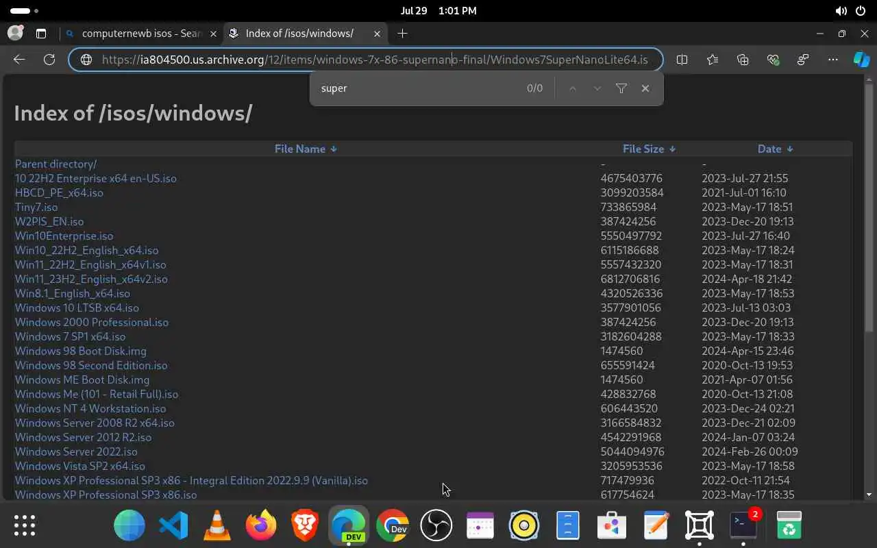Click Windows Vista SP2 x64.iso
This screenshot has height=548, width=877.
click(80, 466)
